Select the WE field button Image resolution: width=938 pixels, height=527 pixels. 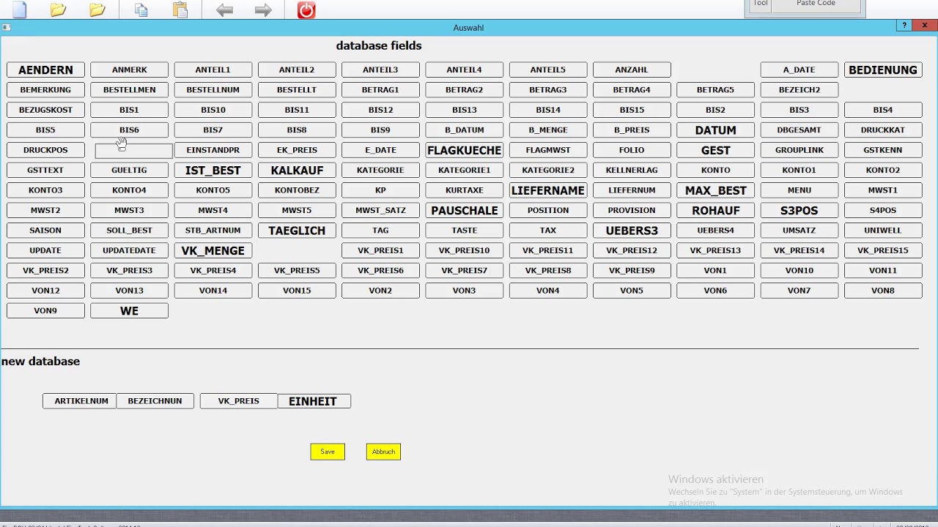129,311
